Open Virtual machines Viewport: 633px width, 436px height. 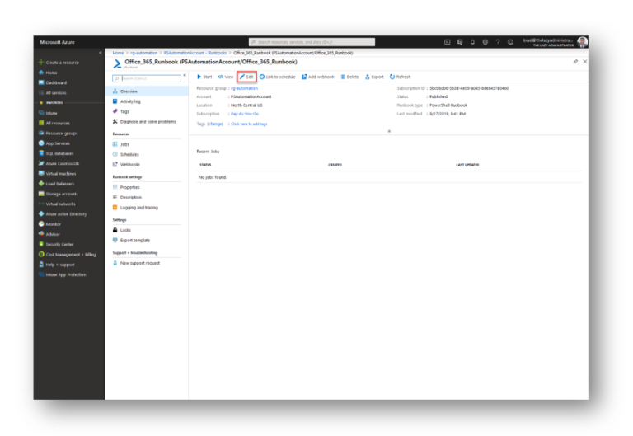pos(58,174)
